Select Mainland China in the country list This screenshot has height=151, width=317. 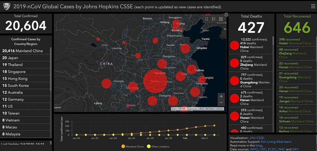[x=22, y=51]
